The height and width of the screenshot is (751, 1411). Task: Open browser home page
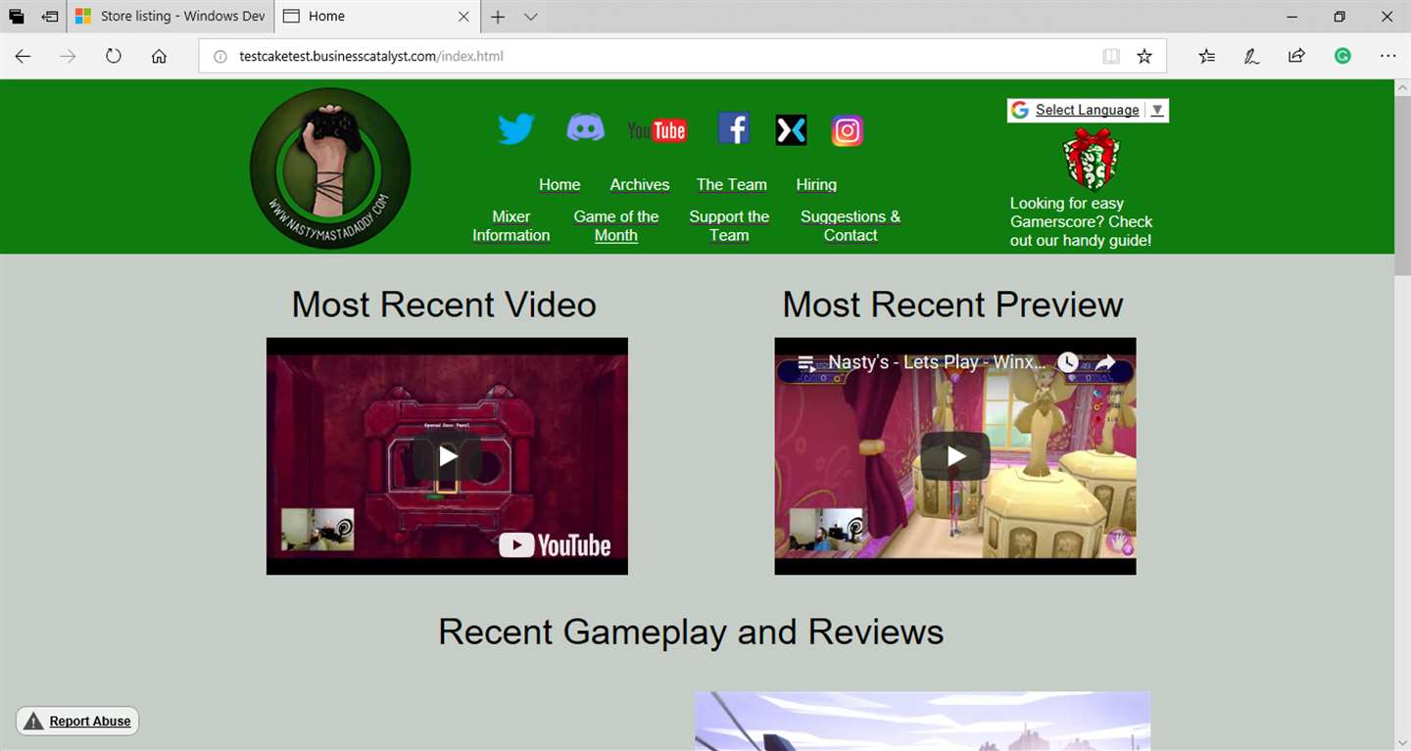click(159, 56)
